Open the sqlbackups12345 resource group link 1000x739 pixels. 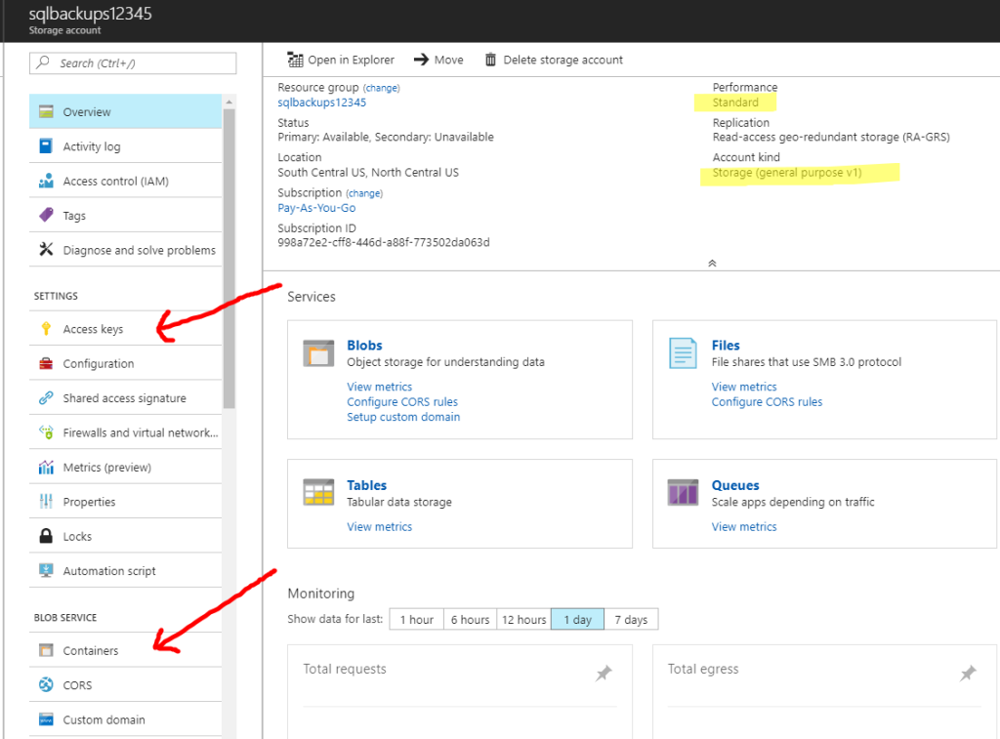point(322,103)
